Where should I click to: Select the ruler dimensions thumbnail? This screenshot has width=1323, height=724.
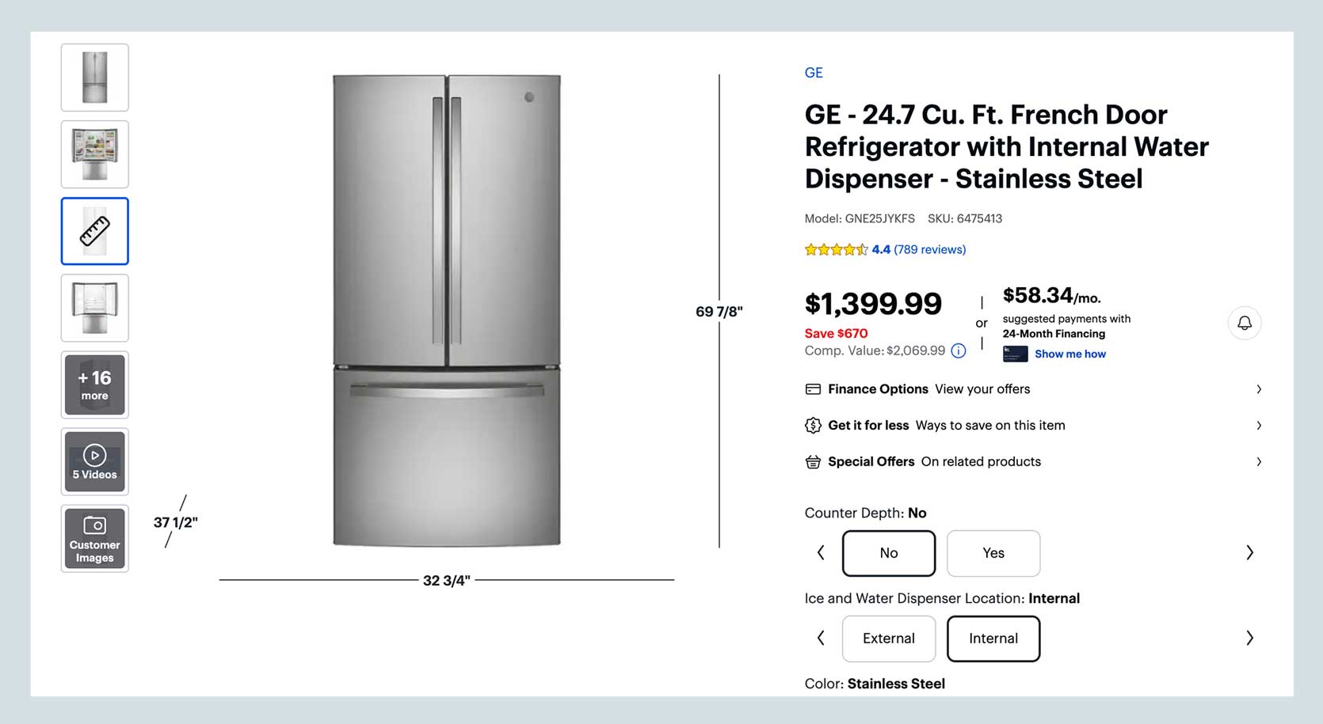click(95, 231)
